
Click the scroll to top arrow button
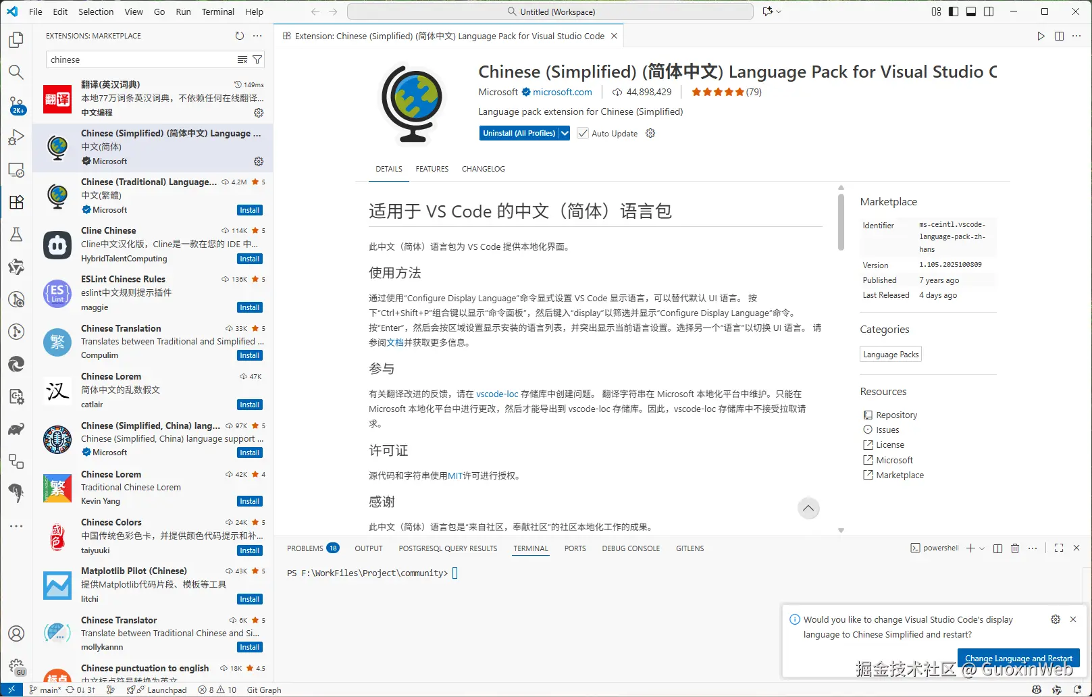(x=808, y=508)
